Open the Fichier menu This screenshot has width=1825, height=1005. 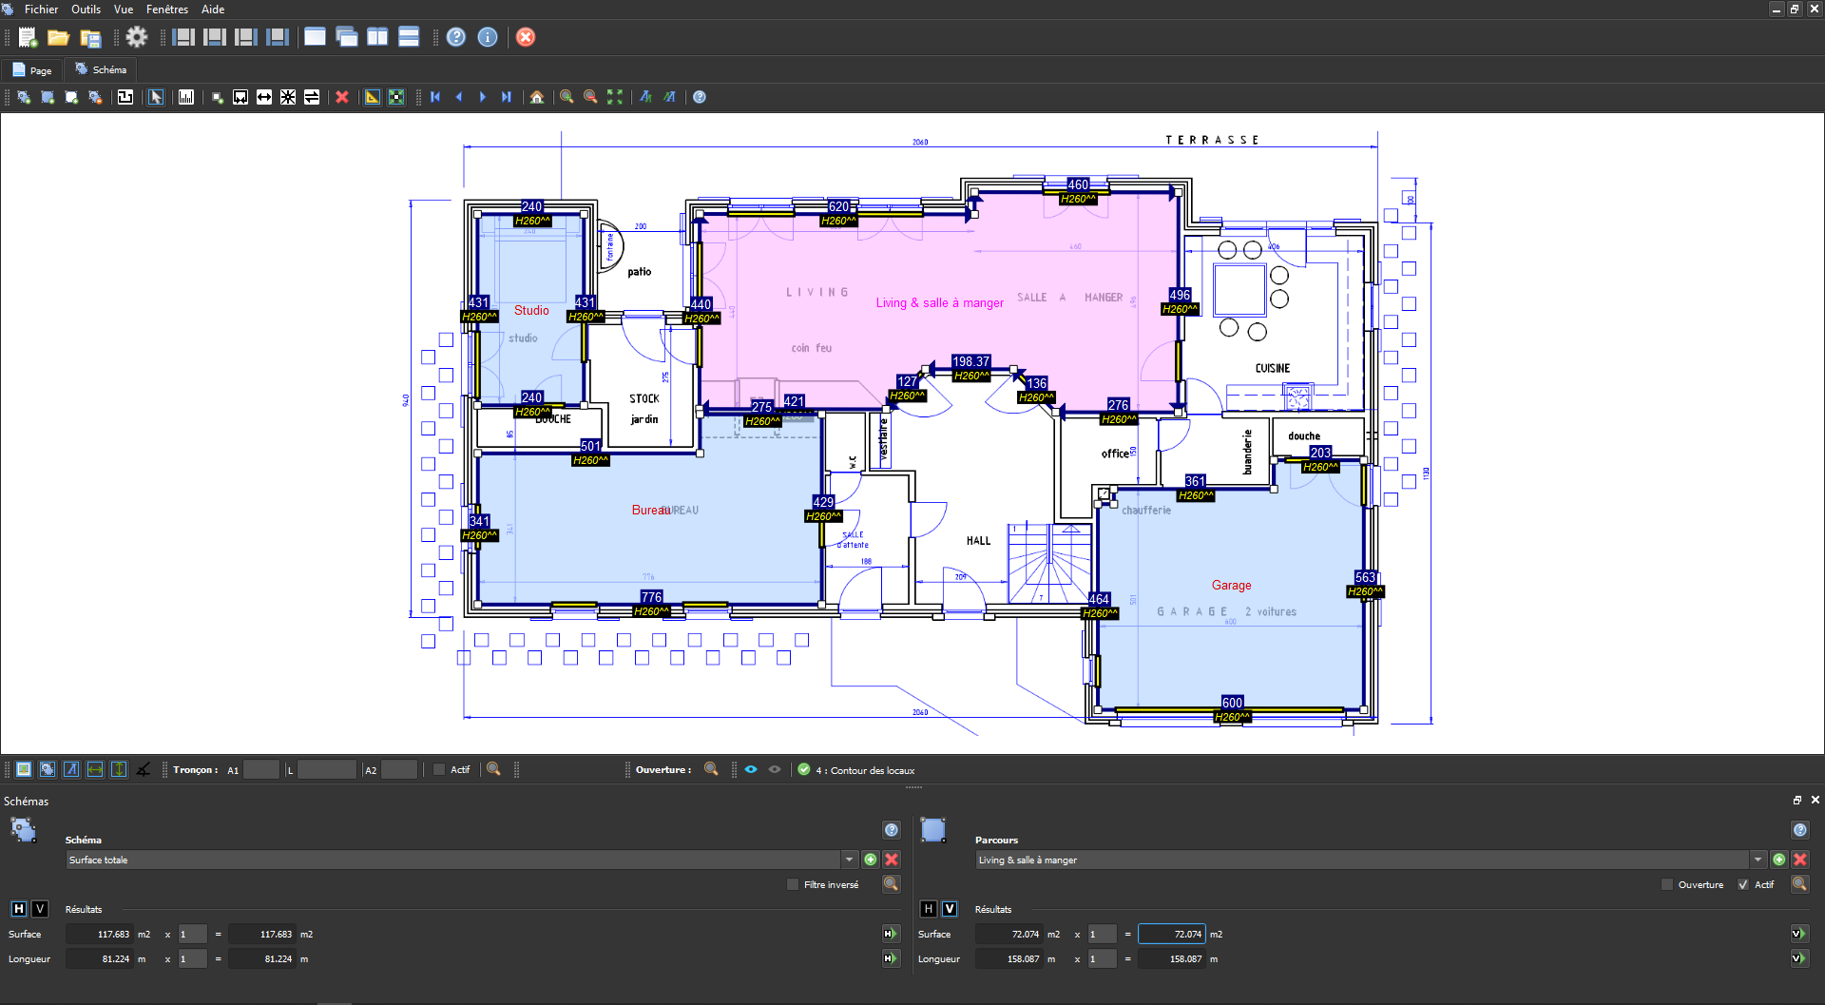coord(41,10)
